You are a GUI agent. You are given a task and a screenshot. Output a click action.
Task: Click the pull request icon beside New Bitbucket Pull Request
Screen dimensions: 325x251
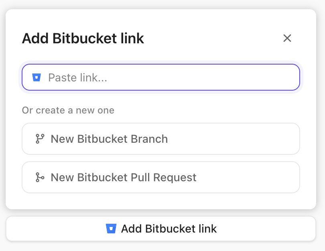(39, 177)
